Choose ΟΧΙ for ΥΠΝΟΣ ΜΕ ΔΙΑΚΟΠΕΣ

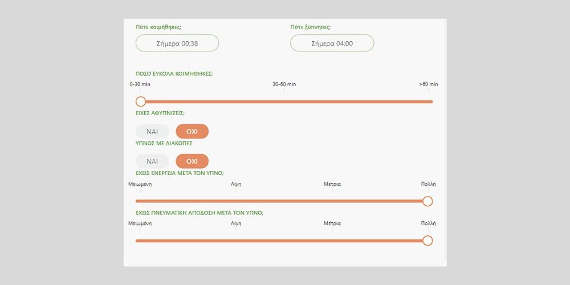pos(192,161)
